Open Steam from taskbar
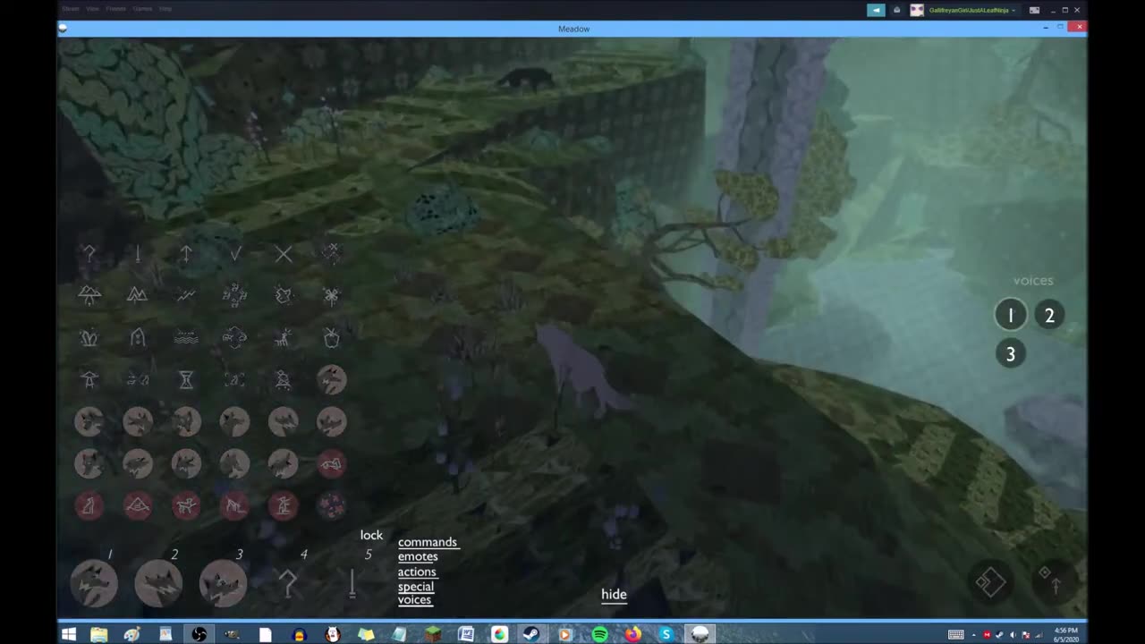This screenshot has width=1145, height=644. [x=532, y=634]
